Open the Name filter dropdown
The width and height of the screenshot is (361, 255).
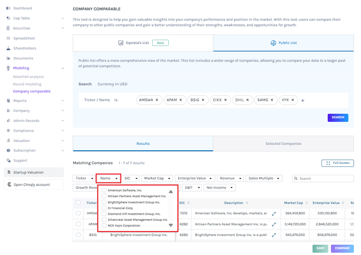coord(108,178)
